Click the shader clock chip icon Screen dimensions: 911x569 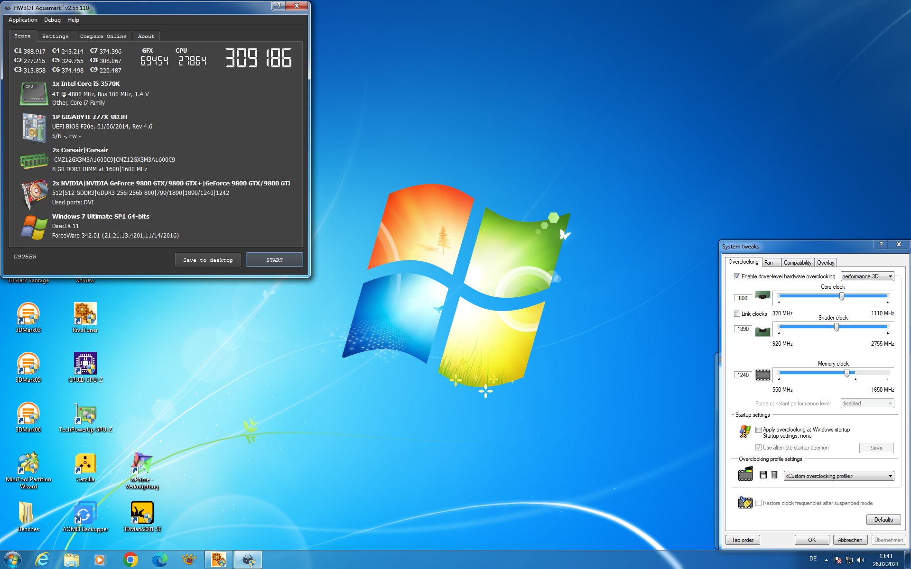click(x=762, y=331)
